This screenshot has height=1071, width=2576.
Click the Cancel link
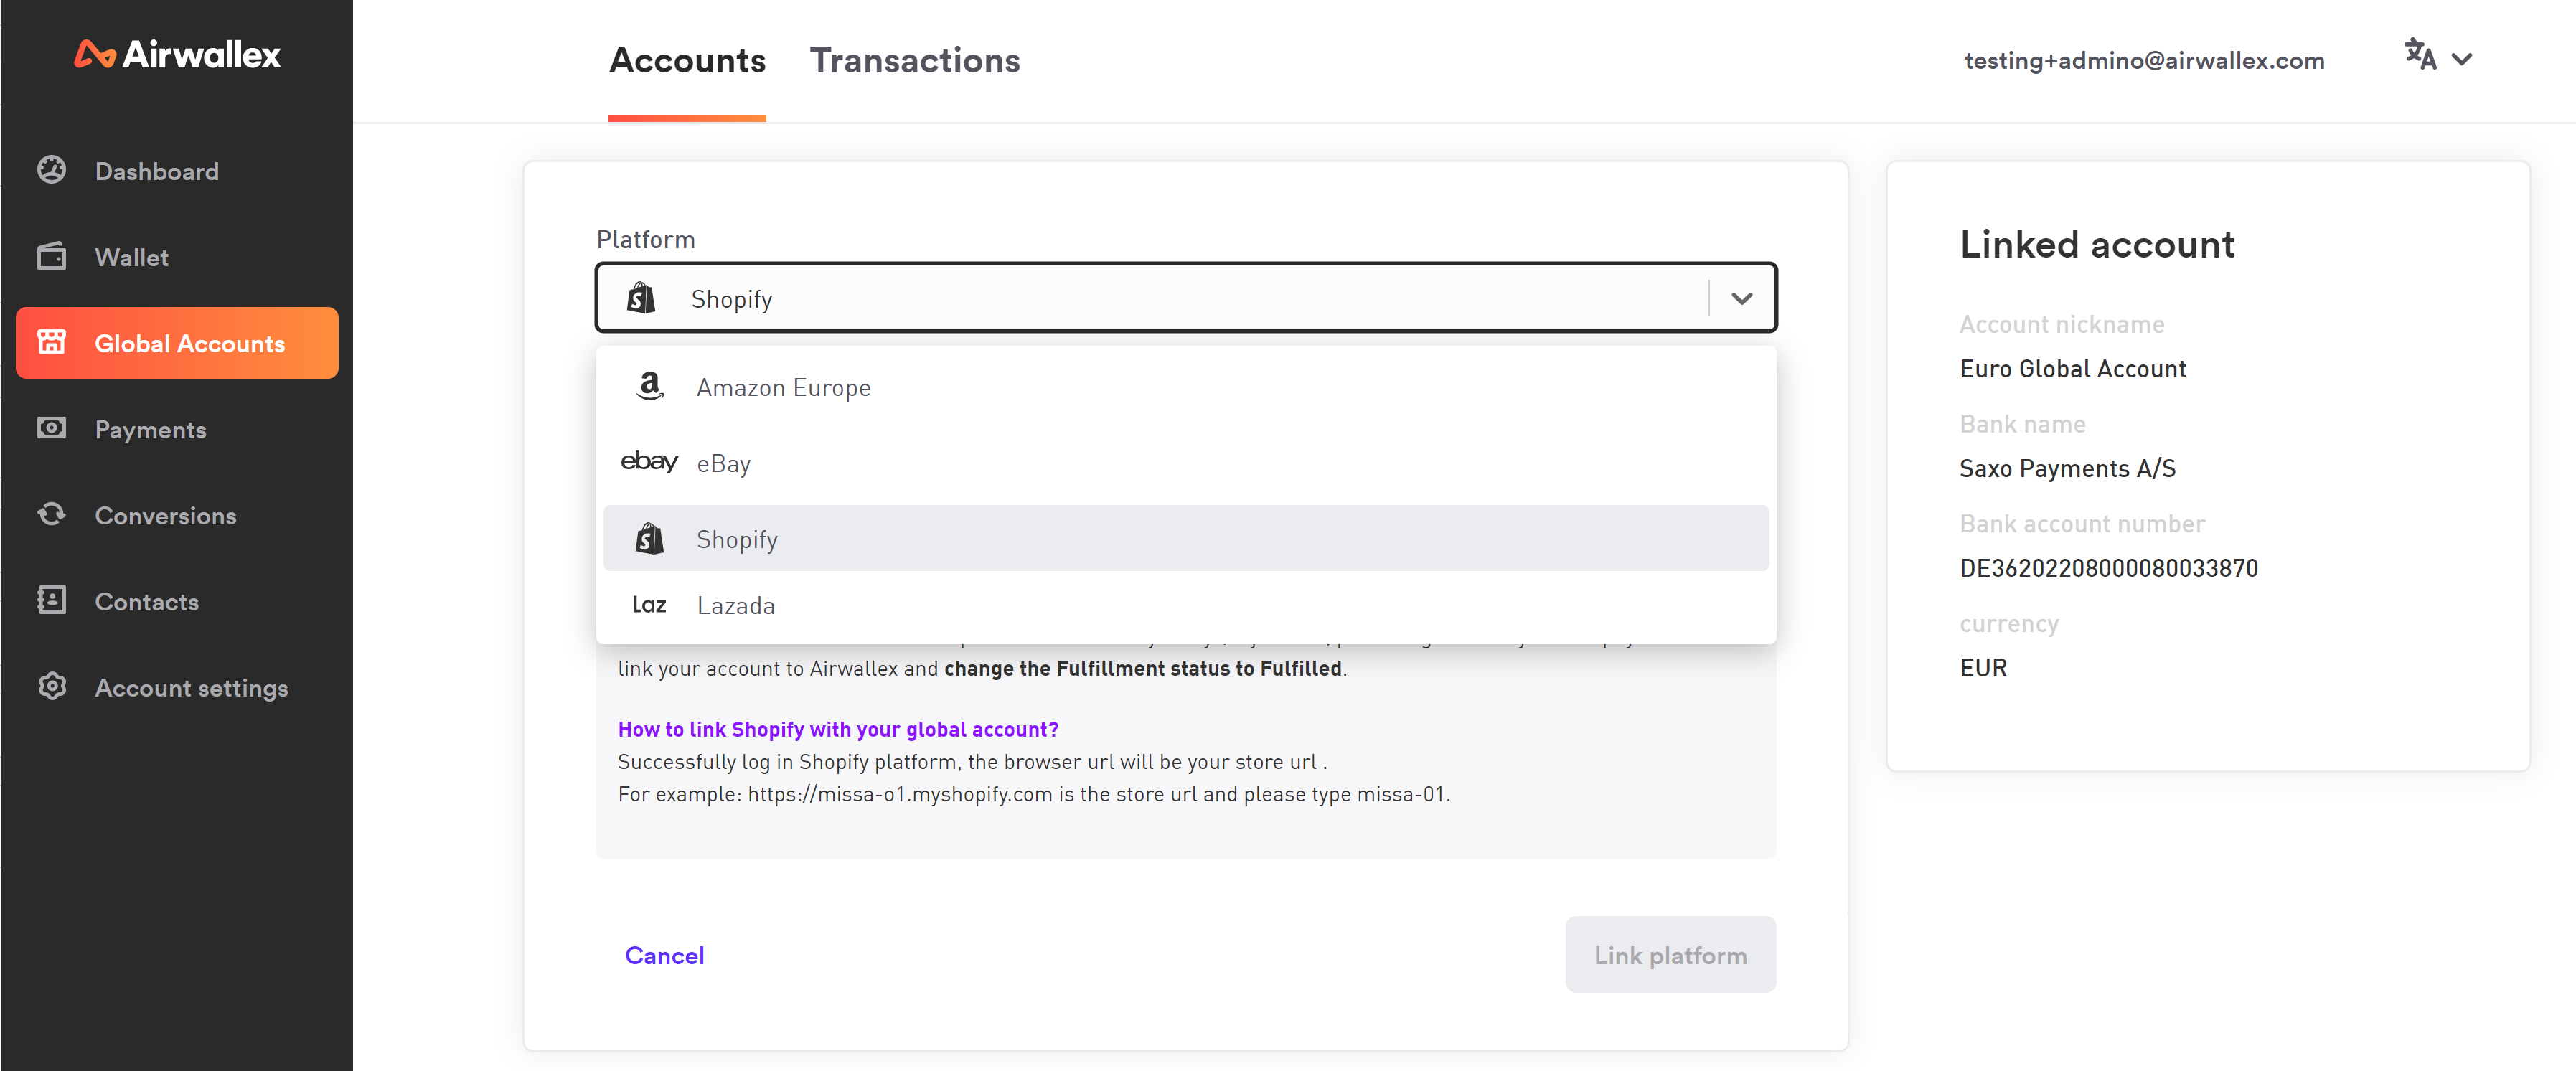pos(664,955)
